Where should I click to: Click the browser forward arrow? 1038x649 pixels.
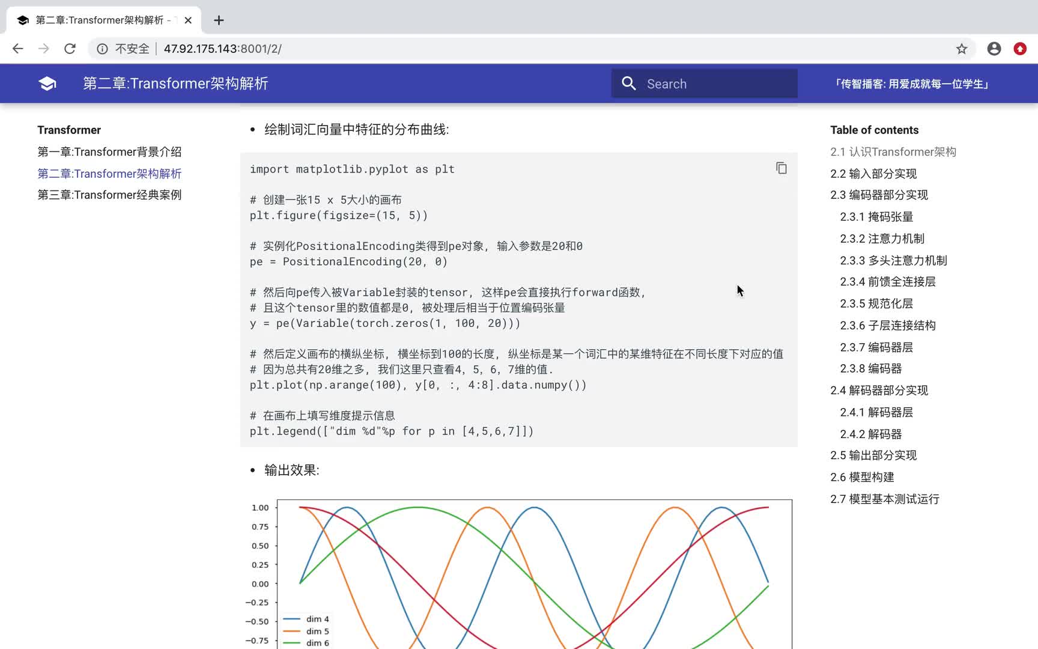tap(44, 49)
